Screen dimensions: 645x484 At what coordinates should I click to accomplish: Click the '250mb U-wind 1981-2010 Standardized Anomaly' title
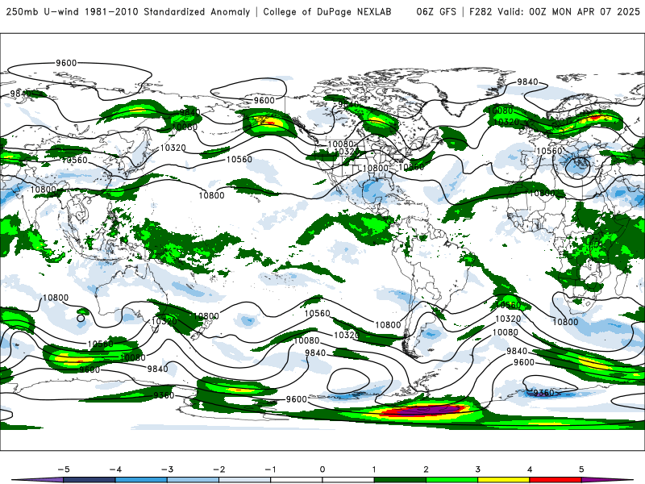[128, 12]
